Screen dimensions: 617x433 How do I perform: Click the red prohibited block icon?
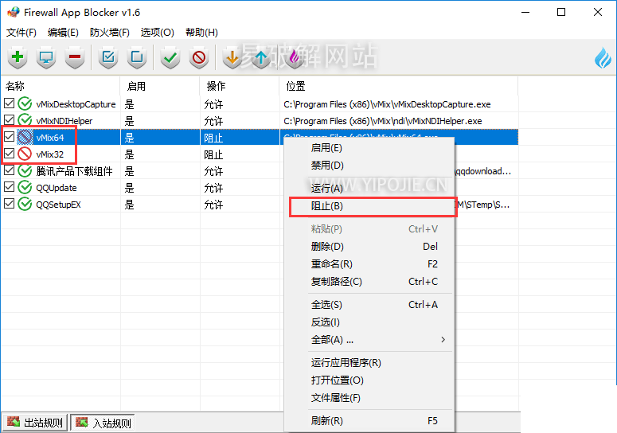tap(199, 58)
